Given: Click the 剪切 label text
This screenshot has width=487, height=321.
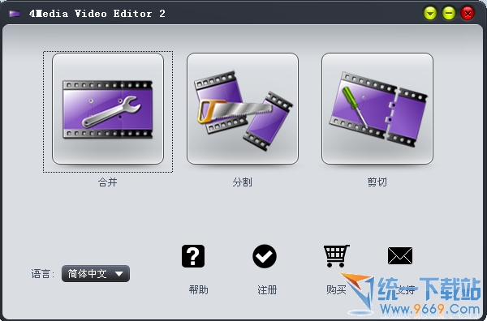Looking at the screenshot, I should click(377, 182).
